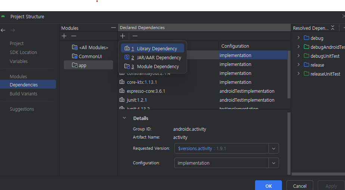Open the Requested Version dropdown
The image size is (345, 190).
click(x=274, y=148)
